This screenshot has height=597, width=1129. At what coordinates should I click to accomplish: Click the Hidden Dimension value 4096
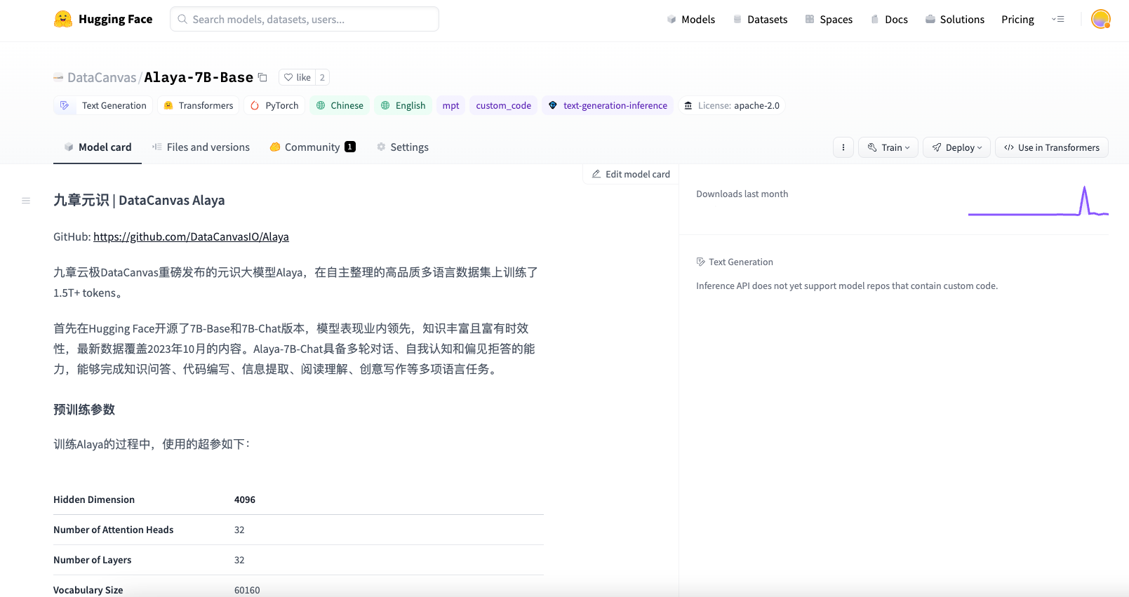[x=245, y=499]
